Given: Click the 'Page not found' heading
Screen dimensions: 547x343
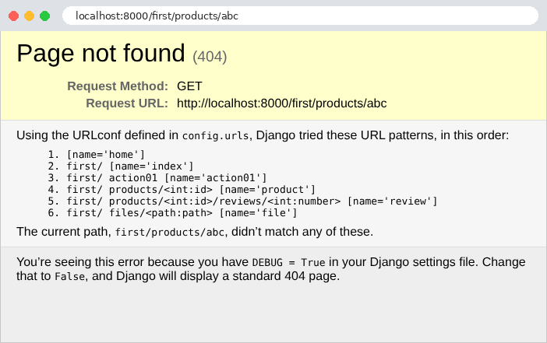Looking at the screenshot, I should [101, 54].
